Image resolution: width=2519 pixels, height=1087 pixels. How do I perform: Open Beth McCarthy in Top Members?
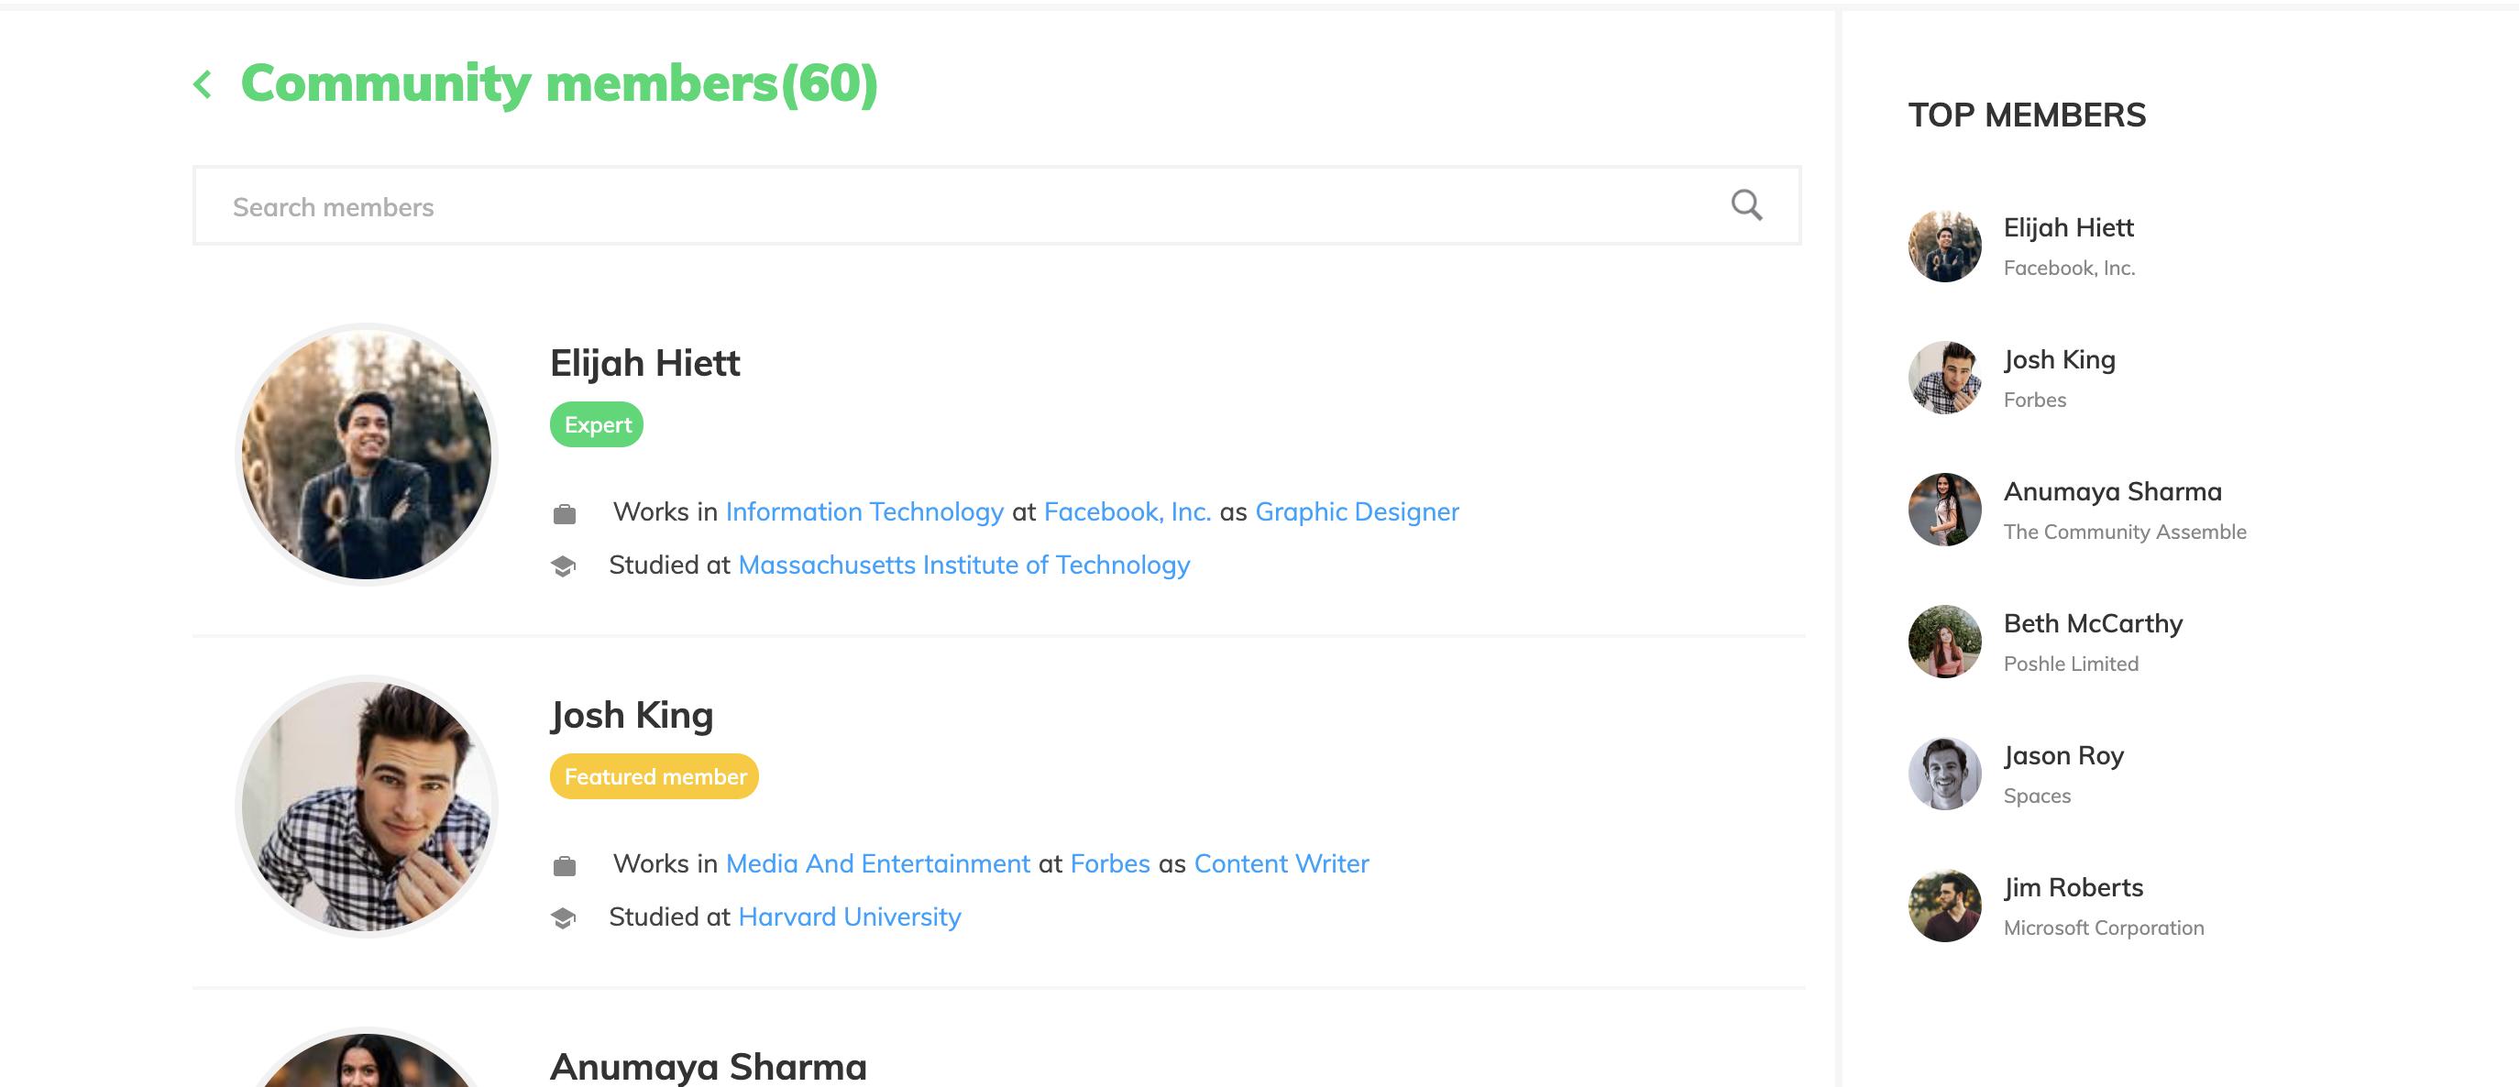point(2093,623)
